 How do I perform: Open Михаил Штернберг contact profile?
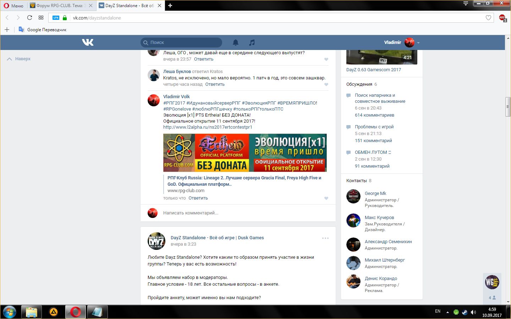click(x=385, y=260)
